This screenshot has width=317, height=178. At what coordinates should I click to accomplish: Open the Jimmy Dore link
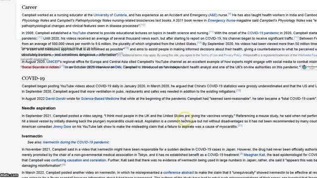pos(62,127)
